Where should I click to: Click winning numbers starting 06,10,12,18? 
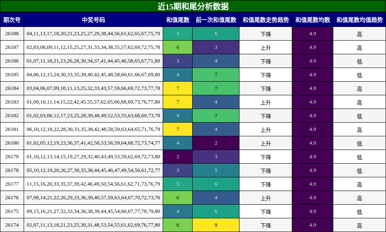(x=93, y=129)
